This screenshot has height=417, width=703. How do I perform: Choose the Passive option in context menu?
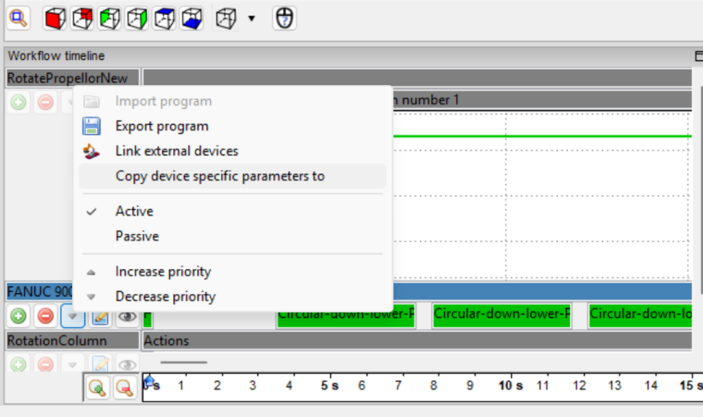[x=137, y=236]
